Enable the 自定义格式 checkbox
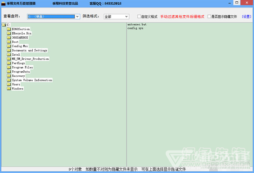The height and width of the screenshot is (173, 254). pos(139,16)
